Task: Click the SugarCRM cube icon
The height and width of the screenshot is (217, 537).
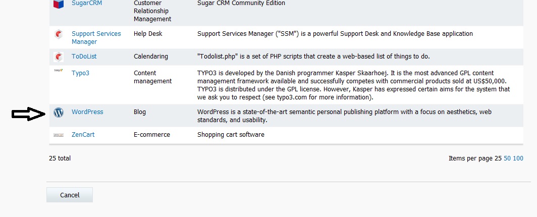Action: [59, 4]
